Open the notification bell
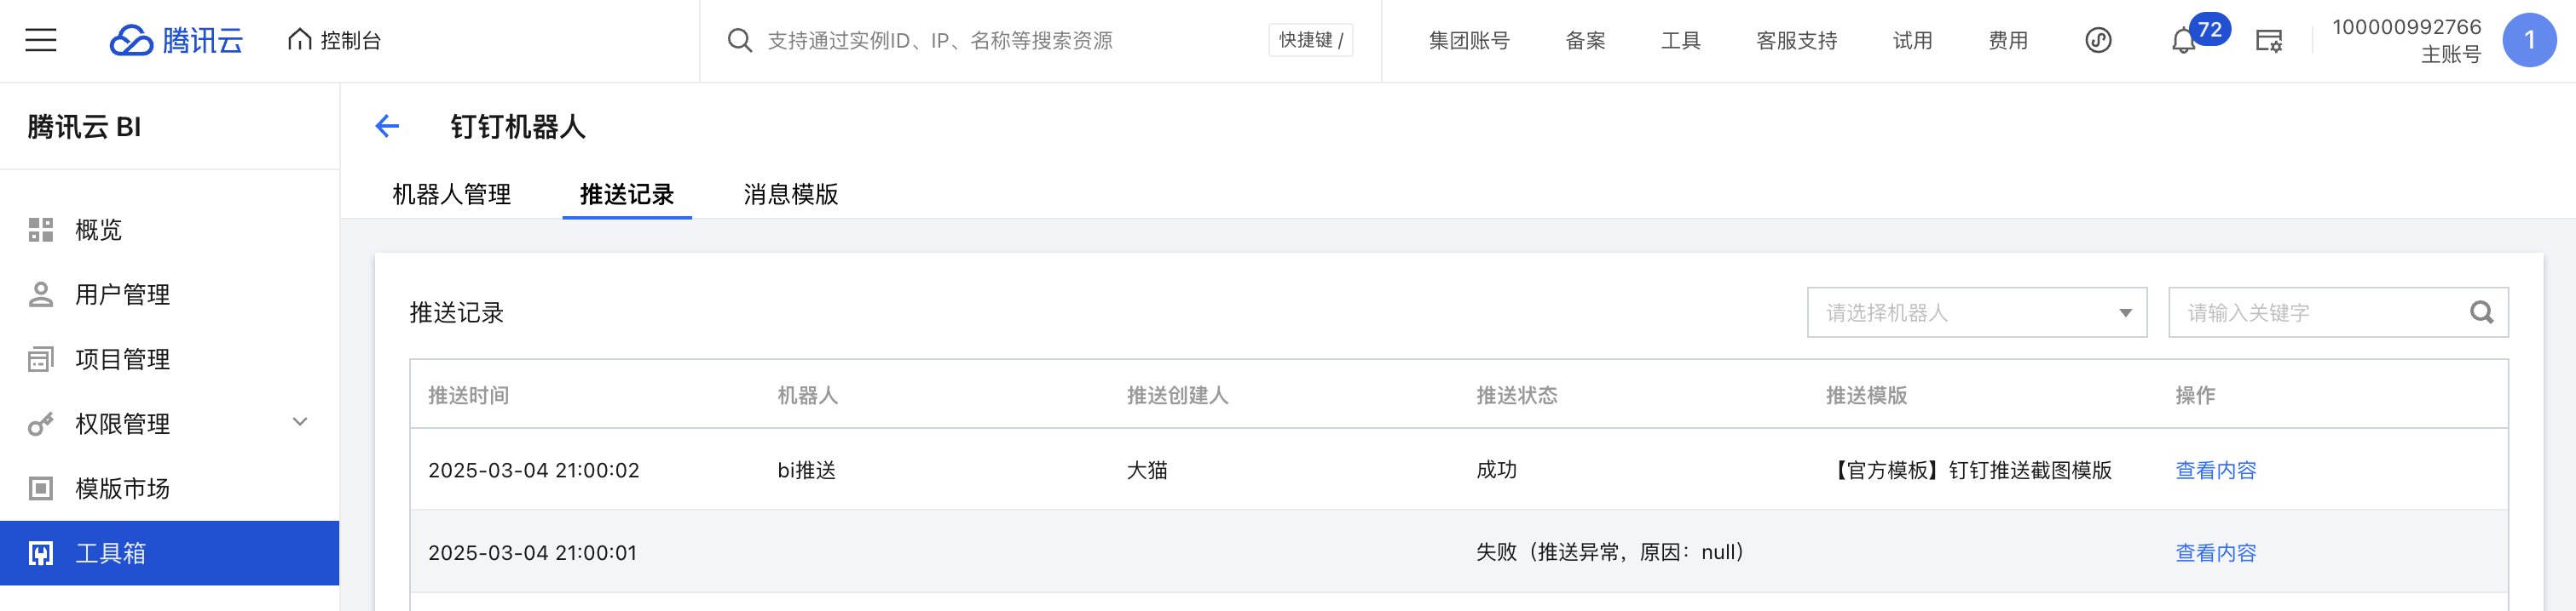Image resolution: width=2576 pixels, height=611 pixels. pos(2183,42)
